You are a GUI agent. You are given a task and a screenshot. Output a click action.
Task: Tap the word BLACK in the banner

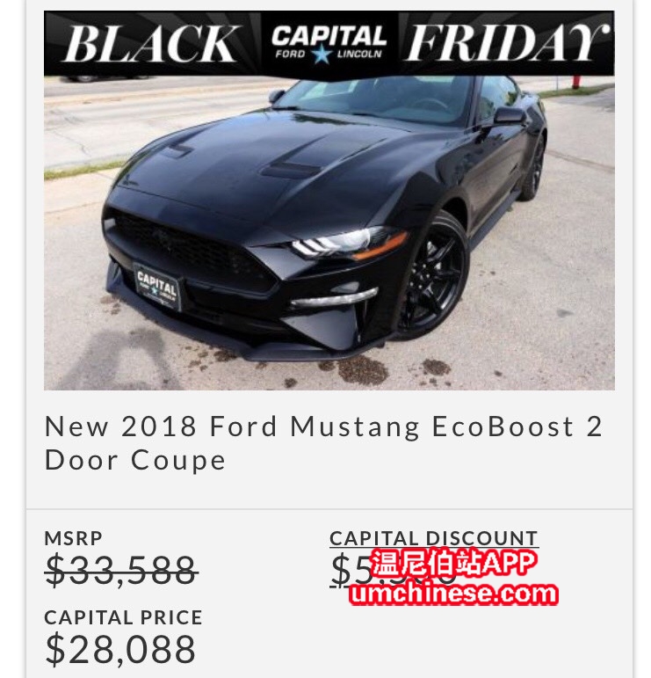point(151,44)
